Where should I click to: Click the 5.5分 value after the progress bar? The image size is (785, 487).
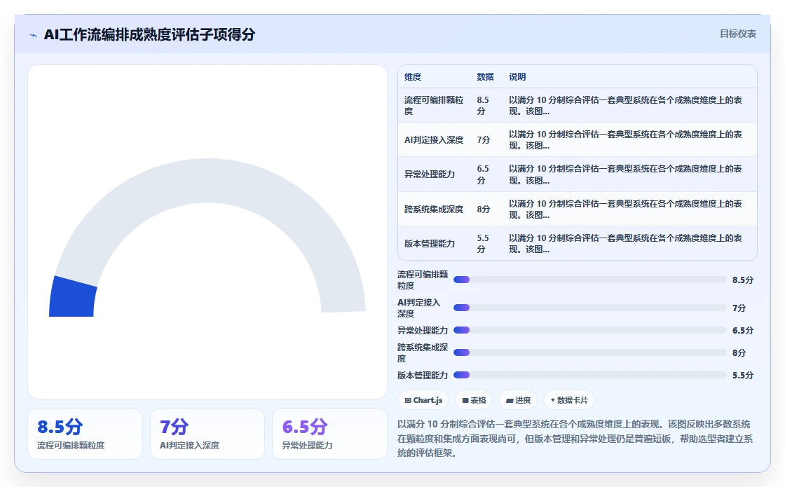[742, 375]
